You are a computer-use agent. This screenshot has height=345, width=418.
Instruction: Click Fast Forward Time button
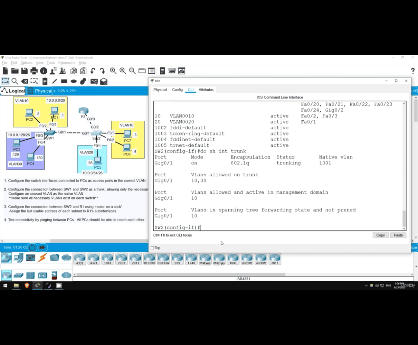pyautogui.click(x=42, y=247)
